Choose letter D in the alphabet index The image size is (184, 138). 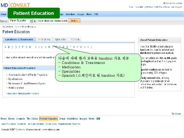coord(16,47)
